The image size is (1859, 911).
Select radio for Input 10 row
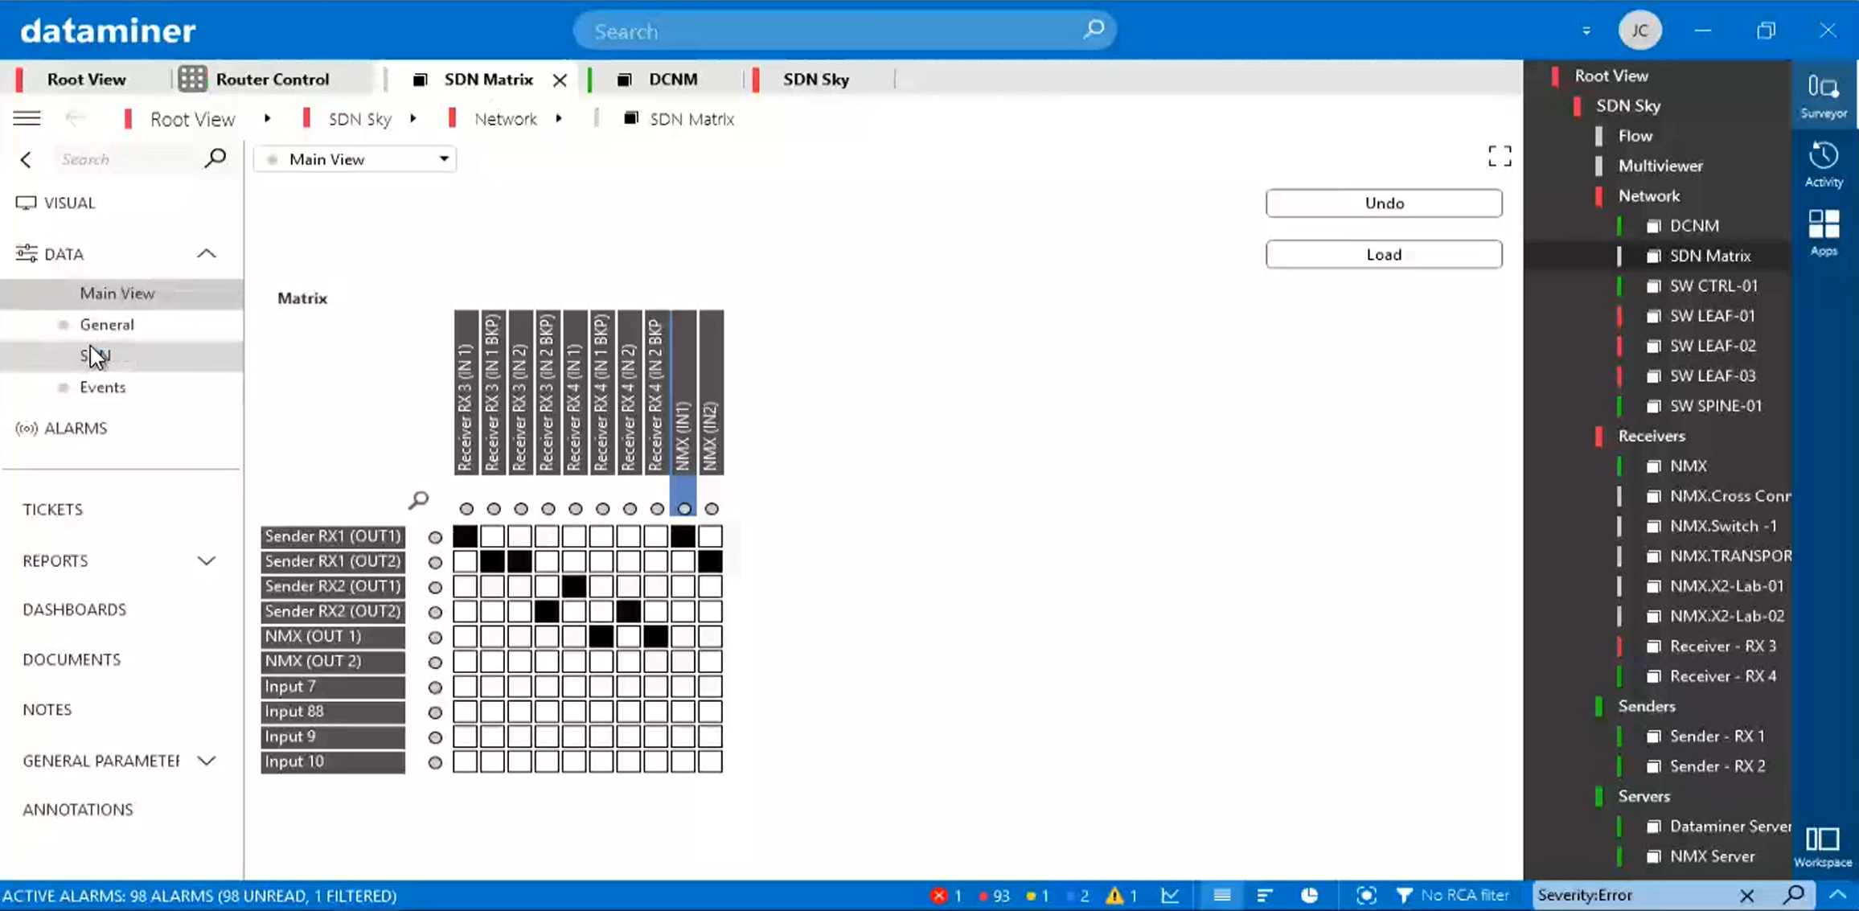435,762
